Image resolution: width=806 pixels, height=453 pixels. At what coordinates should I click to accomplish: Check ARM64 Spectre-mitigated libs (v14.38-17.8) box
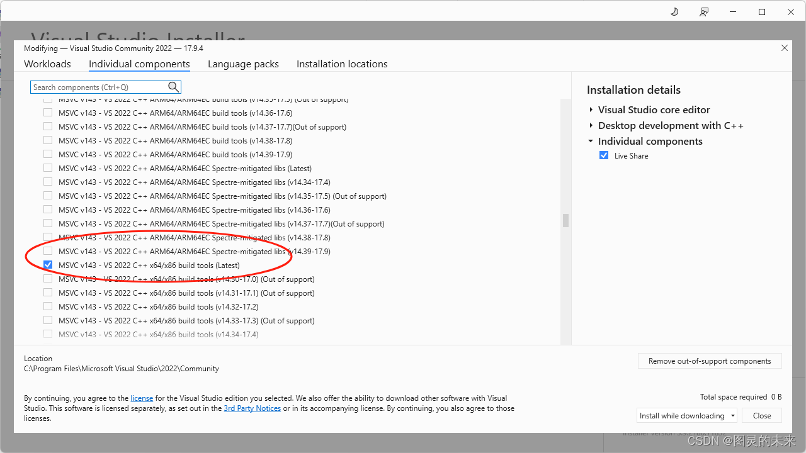[x=48, y=237]
